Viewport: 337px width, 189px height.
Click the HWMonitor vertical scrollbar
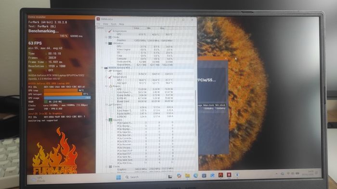tap(195, 113)
